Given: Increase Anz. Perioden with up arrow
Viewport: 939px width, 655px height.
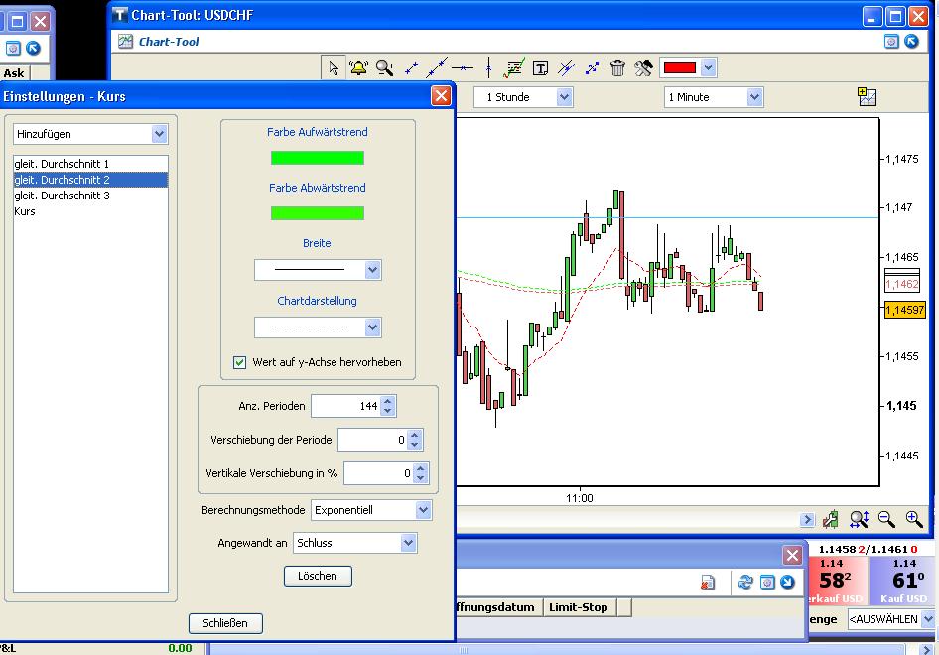Looking at the screenshot, I should click(387, 401).
